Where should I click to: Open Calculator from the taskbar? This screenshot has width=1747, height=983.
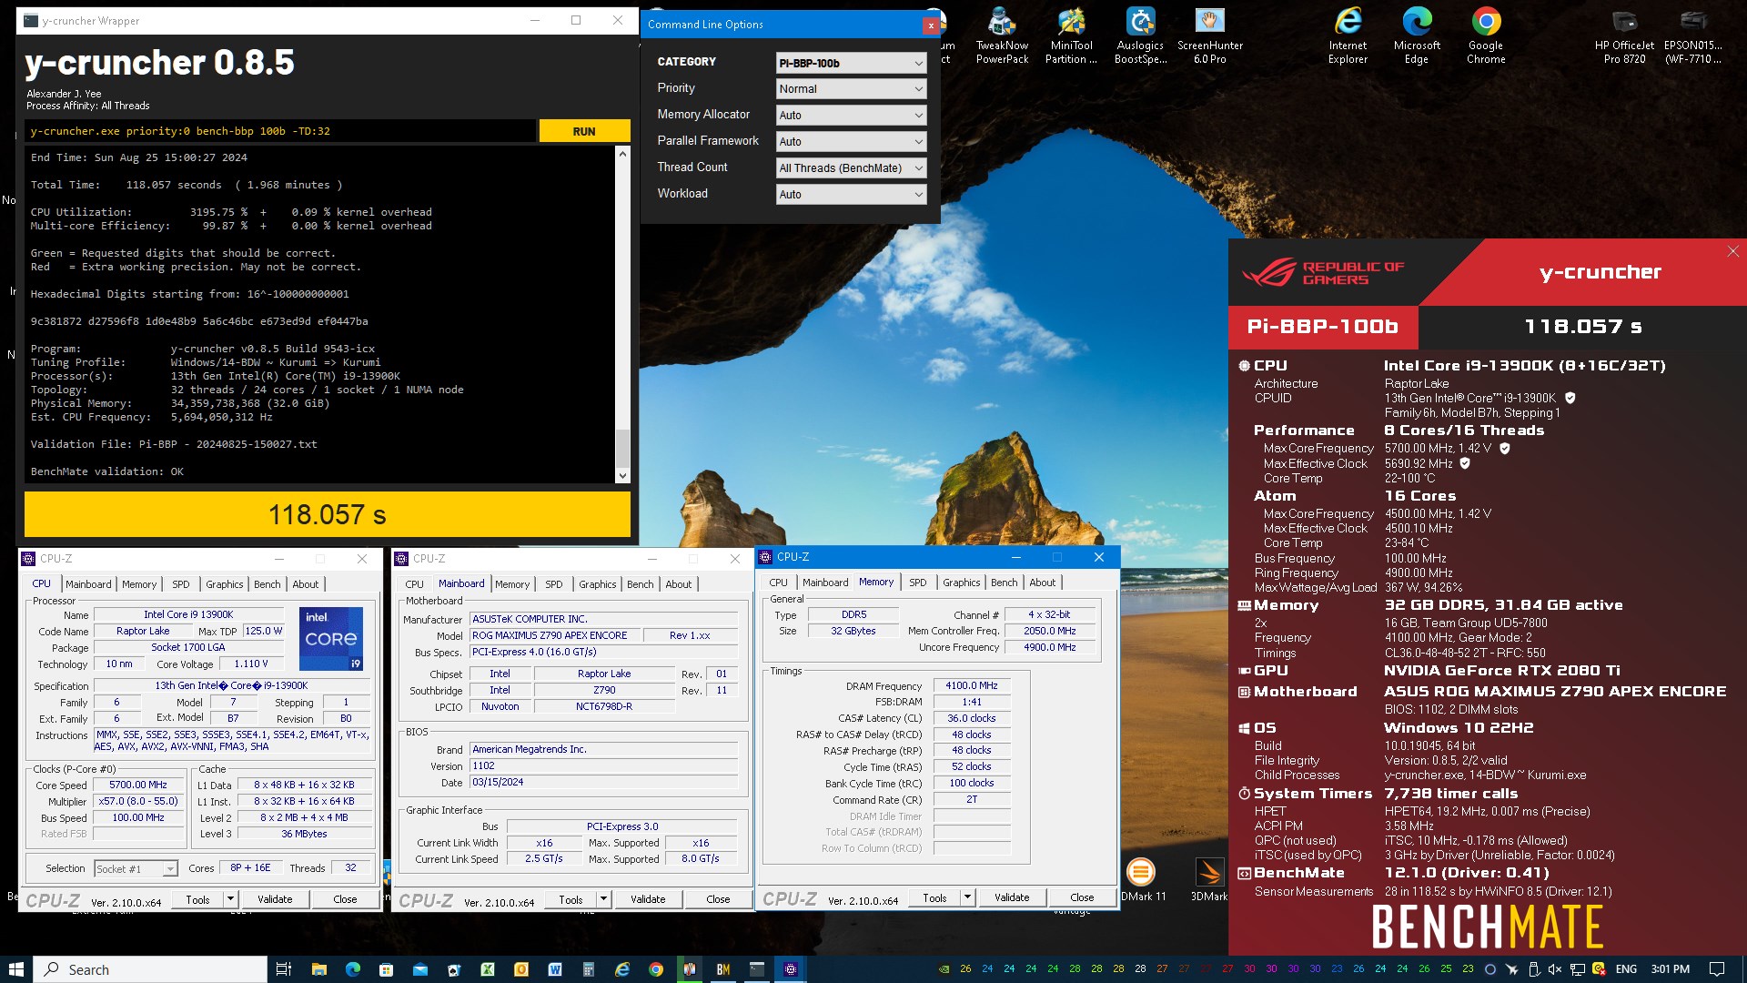588,969
